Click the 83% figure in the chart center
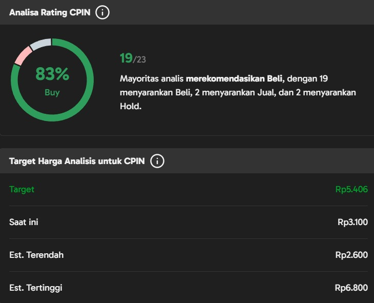Screen dimensions: 374x303 [52, 74]
